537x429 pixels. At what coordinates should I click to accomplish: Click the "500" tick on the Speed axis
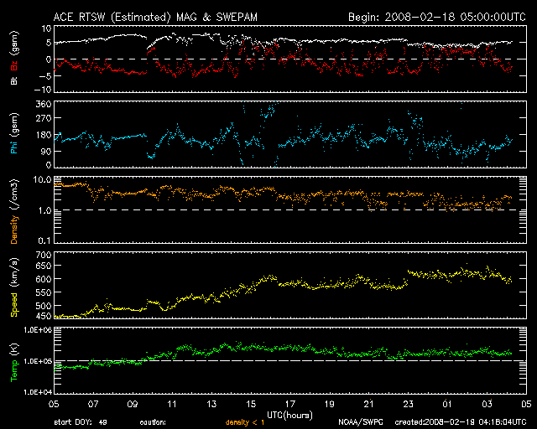pos(44,306)
